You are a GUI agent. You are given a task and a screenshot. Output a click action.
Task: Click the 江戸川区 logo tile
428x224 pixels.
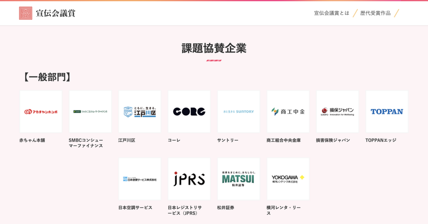click(140, 112)
